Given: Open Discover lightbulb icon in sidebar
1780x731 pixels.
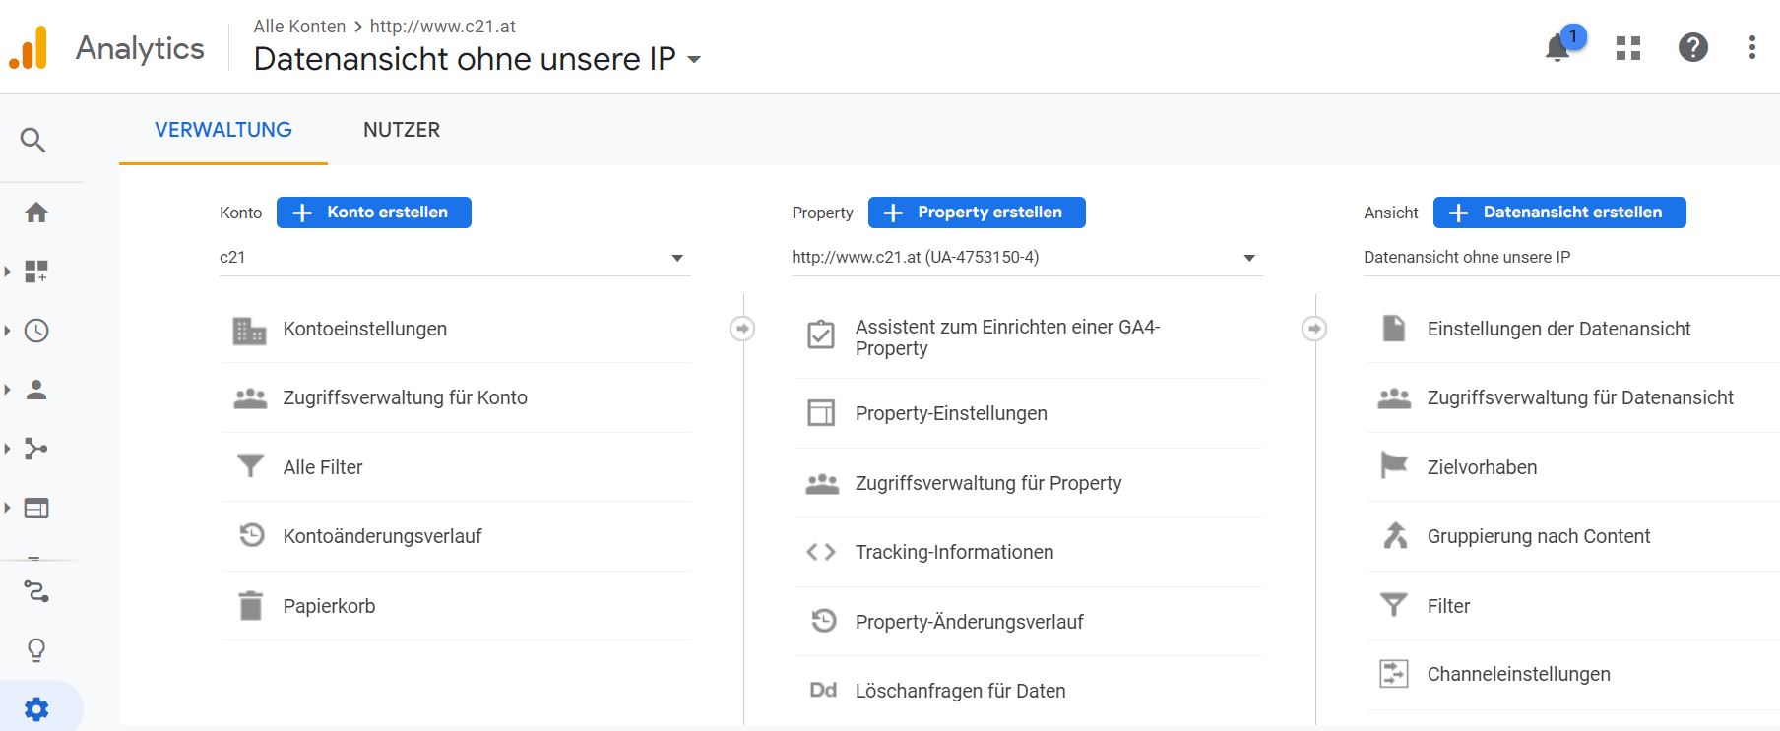Looking at the screenshot, I should coord(36,650).
